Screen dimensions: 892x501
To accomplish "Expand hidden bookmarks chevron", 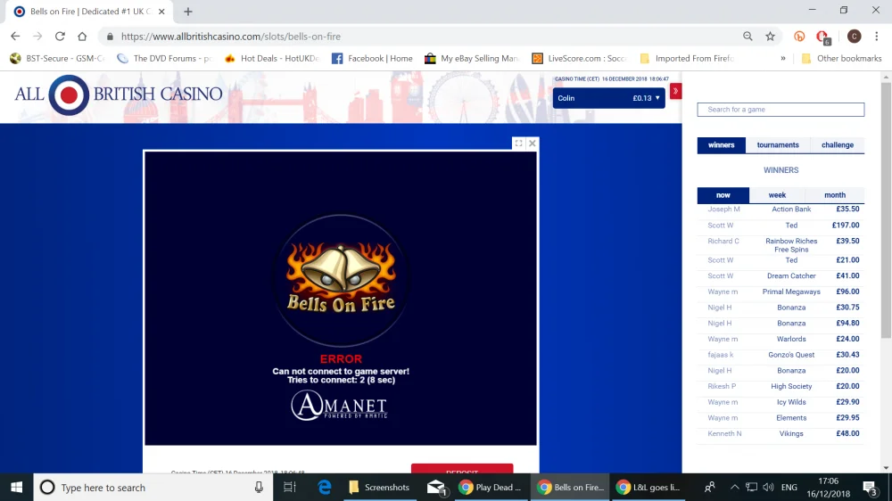I will pos(783,58).
